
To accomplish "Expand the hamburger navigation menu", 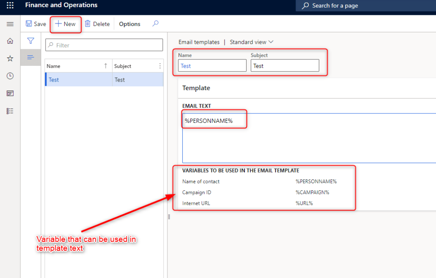I will (10, 24).
